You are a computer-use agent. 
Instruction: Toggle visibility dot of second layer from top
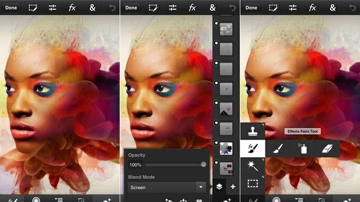coord(216,43)
